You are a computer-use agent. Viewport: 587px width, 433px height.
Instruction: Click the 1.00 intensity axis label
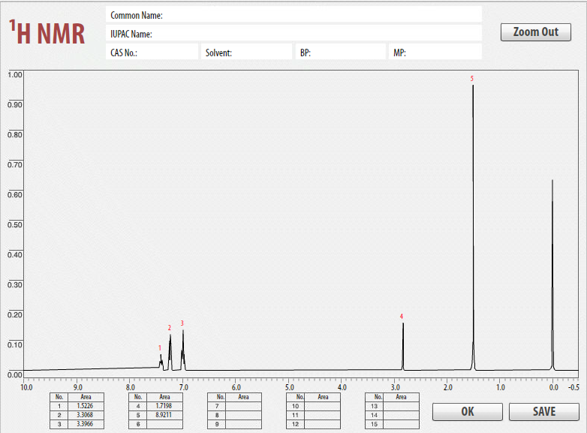point(15,75)
